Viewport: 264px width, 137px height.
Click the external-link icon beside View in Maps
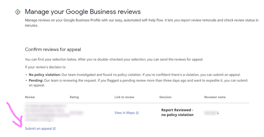[137, 113]
